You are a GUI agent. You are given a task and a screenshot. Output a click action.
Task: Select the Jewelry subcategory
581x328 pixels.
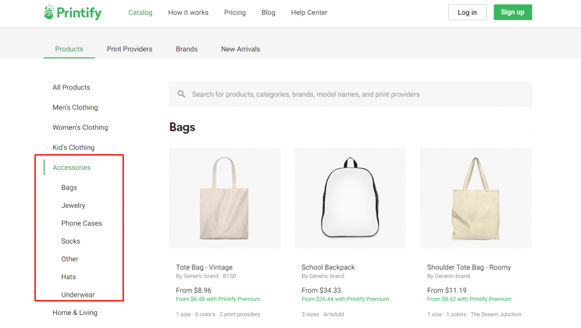(73, 205)
